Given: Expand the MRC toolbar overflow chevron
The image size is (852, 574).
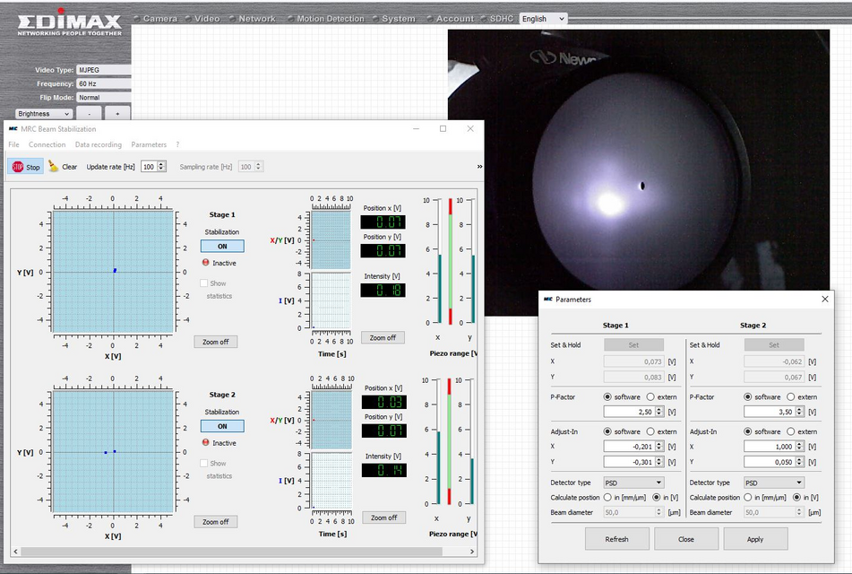Looking at the screenshot, I should point(479,167).
